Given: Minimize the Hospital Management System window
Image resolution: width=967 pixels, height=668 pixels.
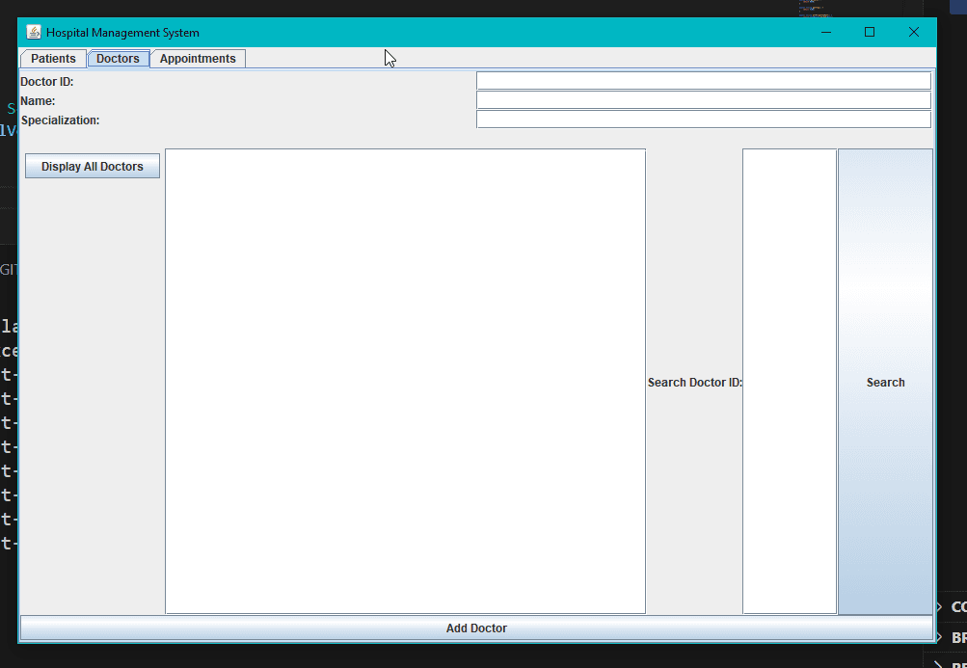Looking at the screenshot, I should point(826,32).
